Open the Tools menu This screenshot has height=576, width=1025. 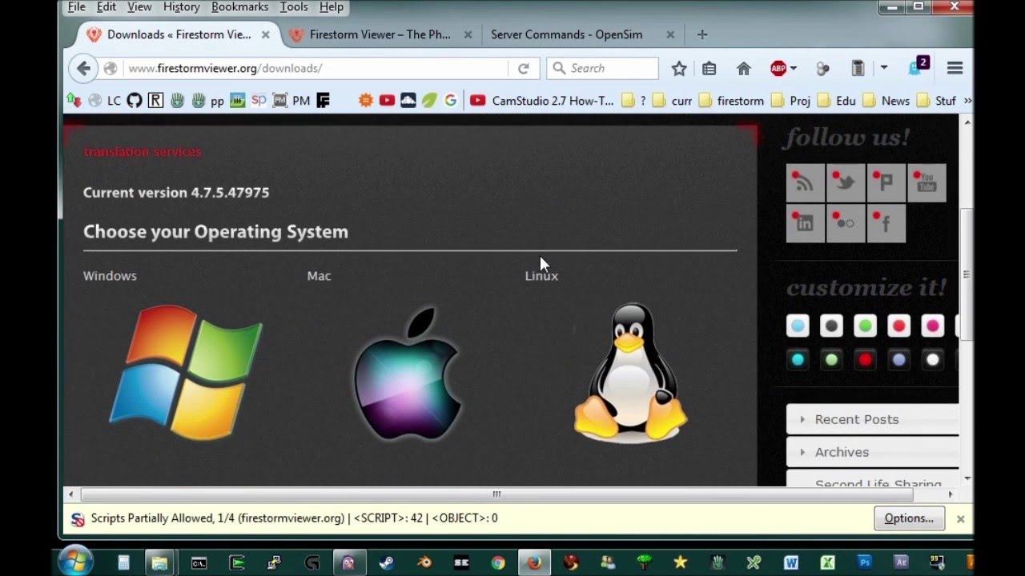[x=294, y=7]
